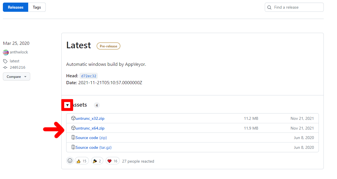Open the d72ec32 commit link
337x179 pixels.
point(88,76)
